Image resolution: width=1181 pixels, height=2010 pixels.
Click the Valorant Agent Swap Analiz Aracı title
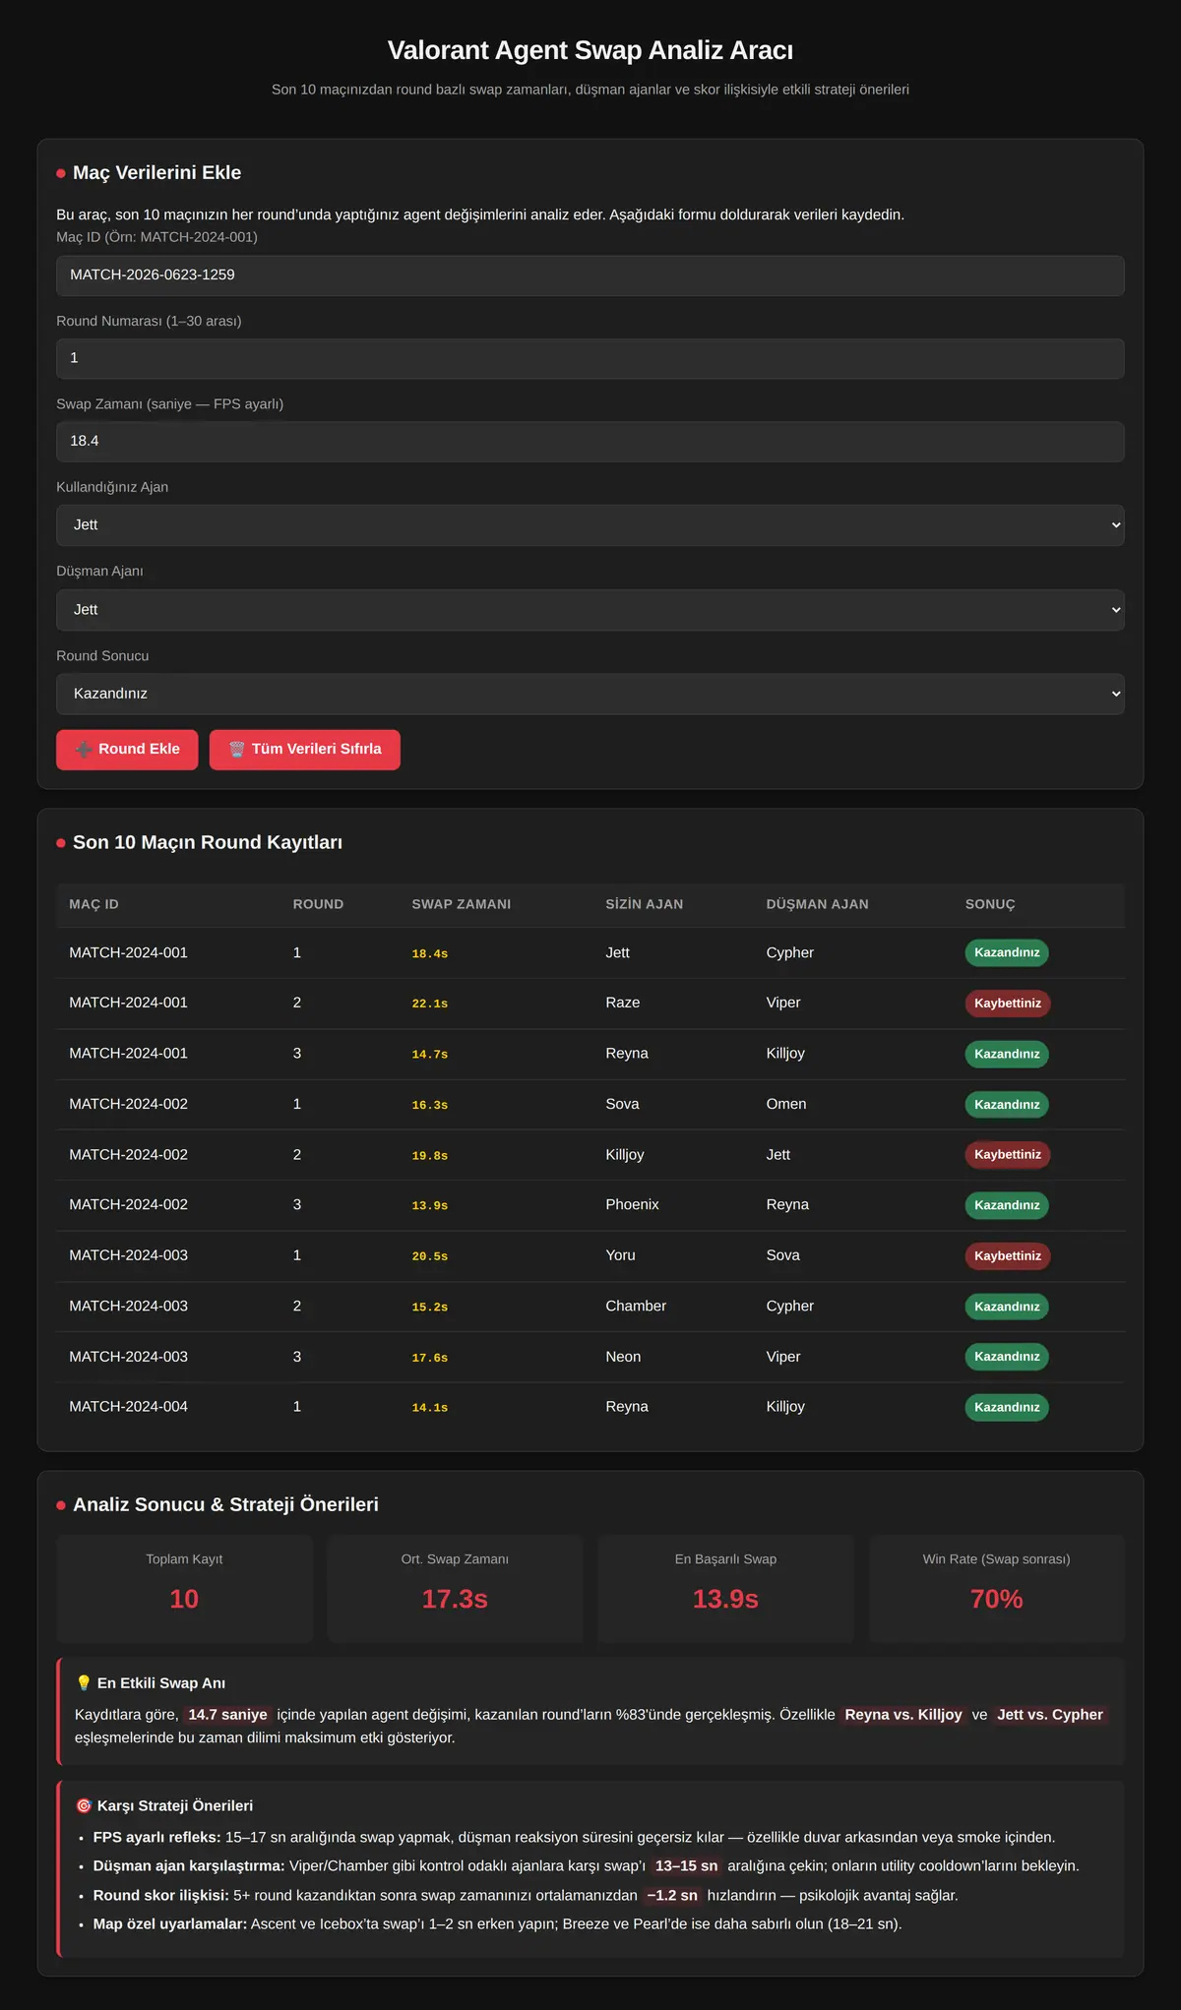pos(590,50)
